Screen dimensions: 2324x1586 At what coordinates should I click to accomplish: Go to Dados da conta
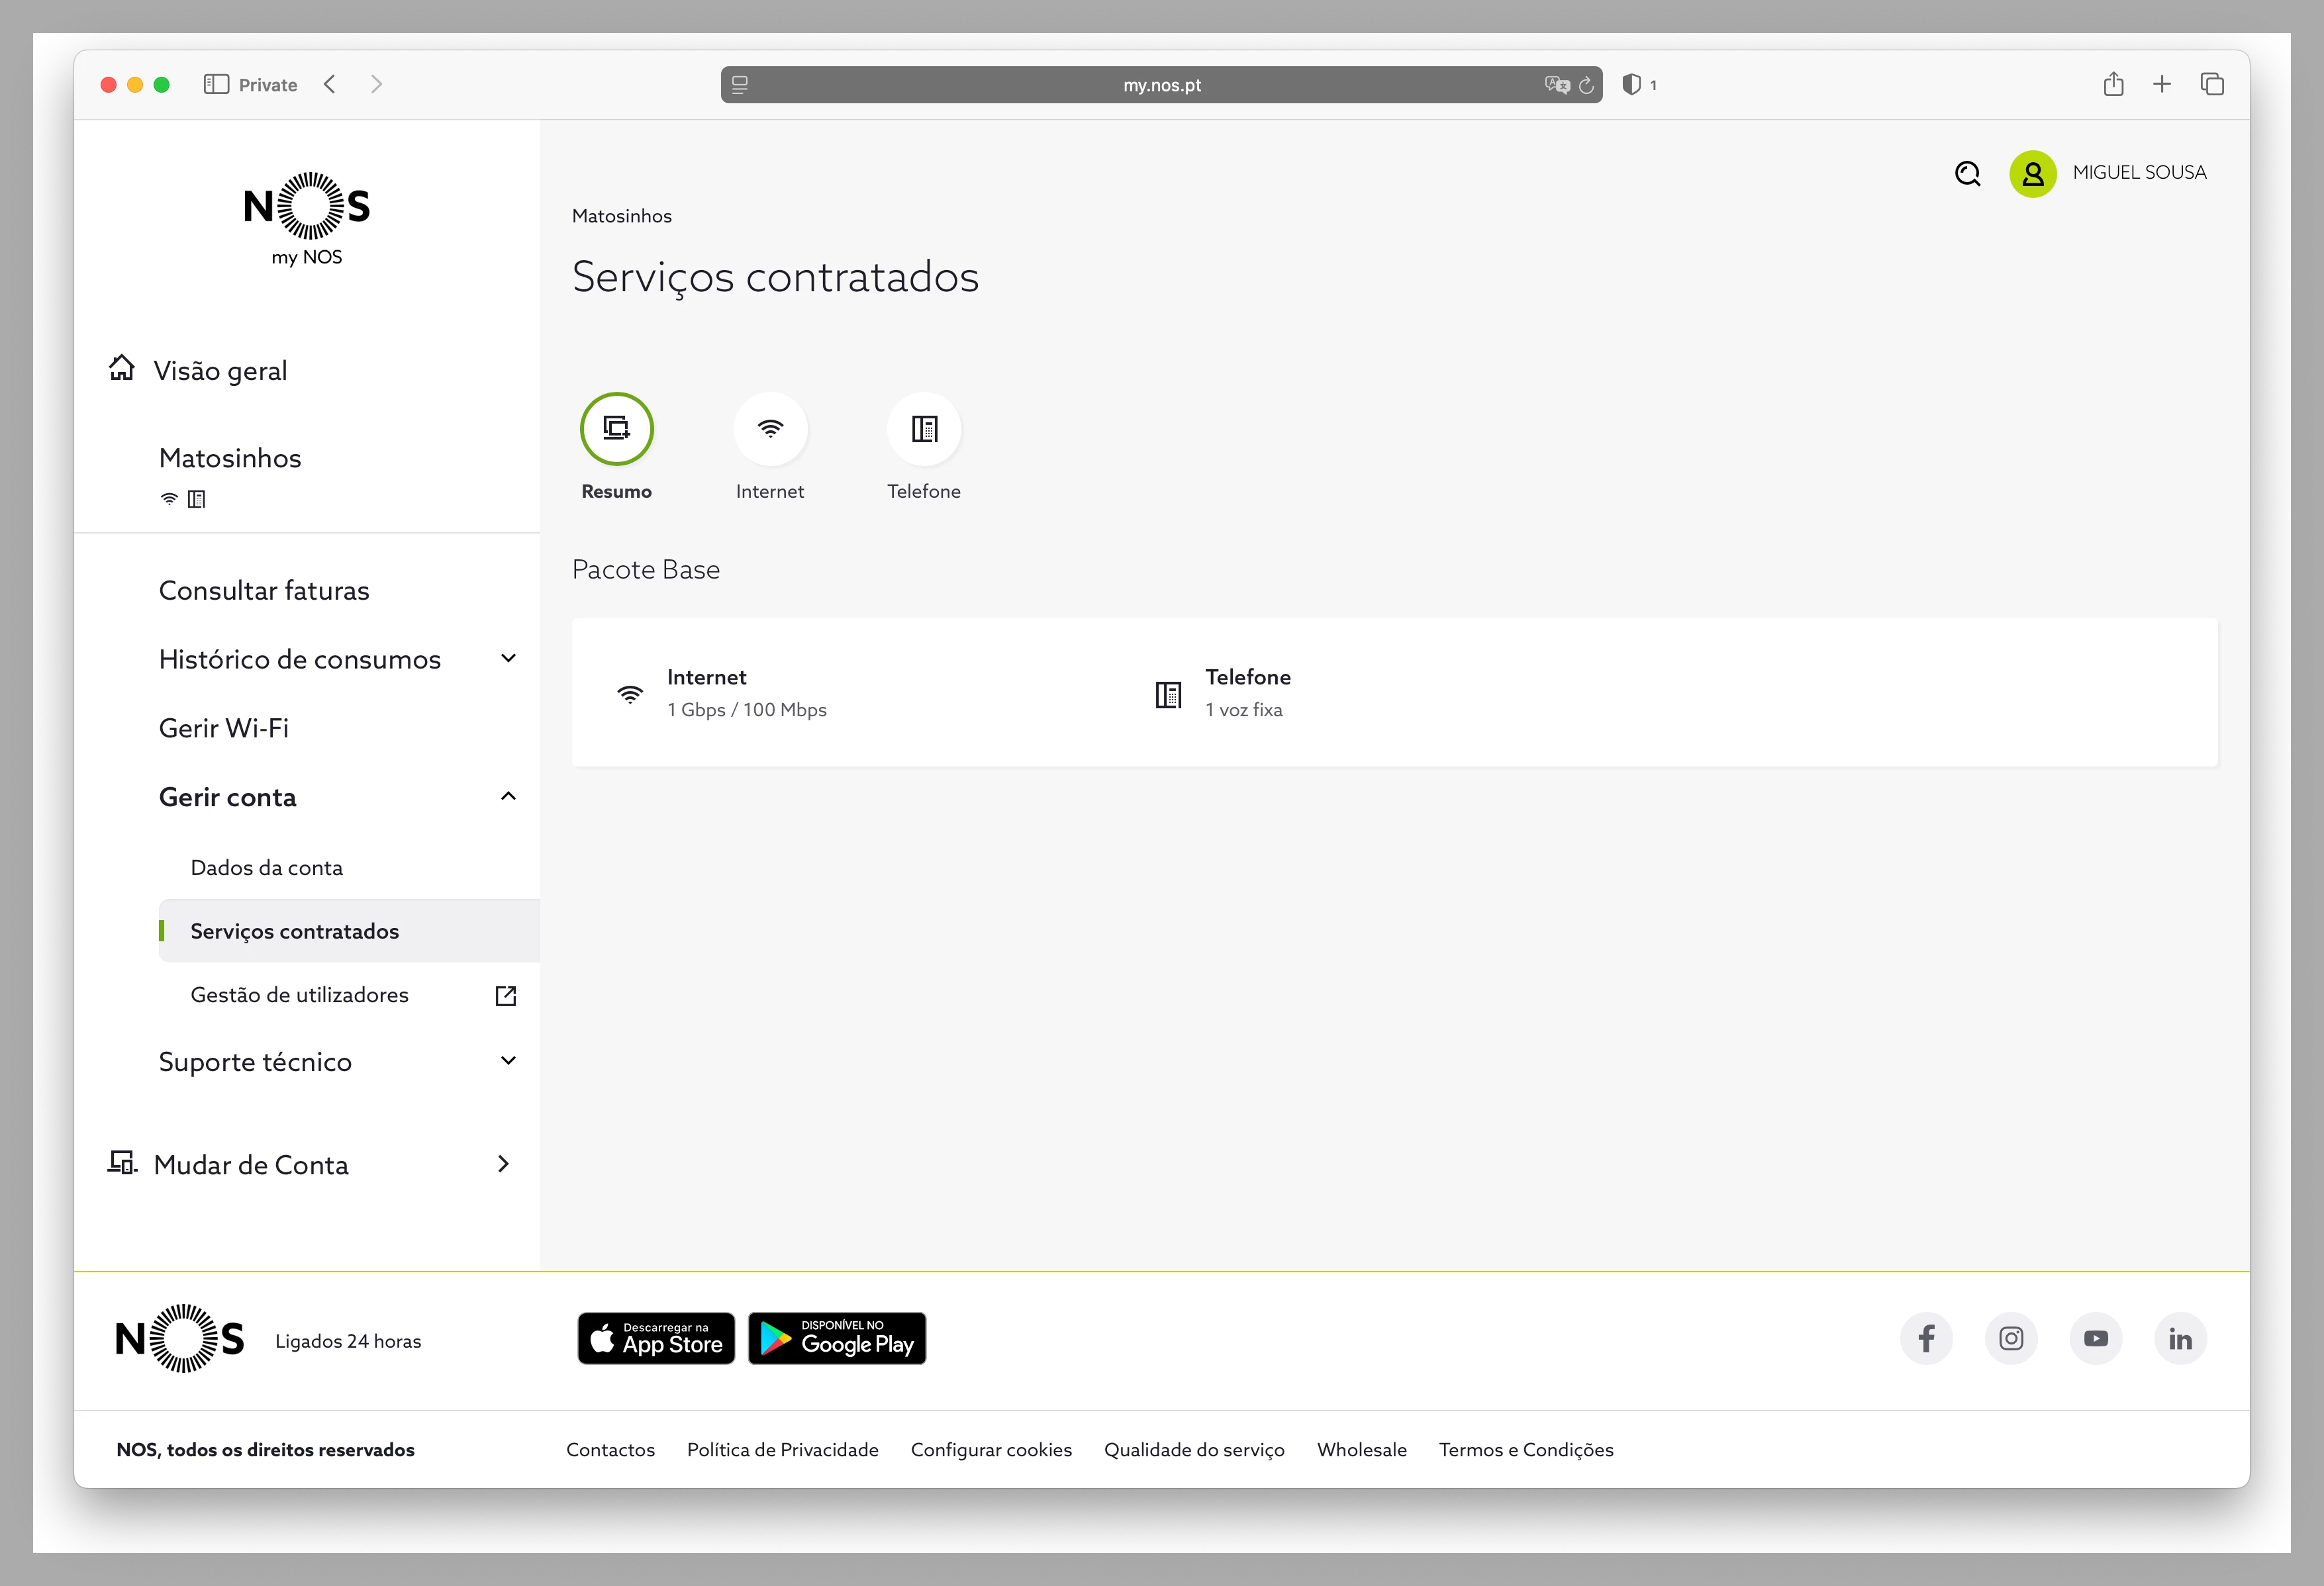(266, 868)
